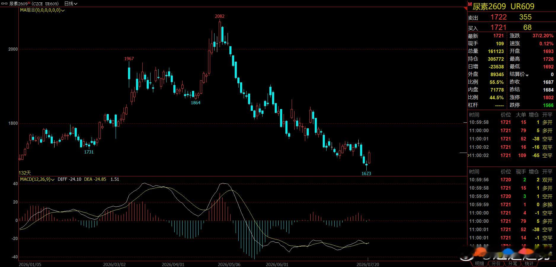This screenshot has height=267, width=556.
Task: Switch to the 明细 tab
Action: tap(479, 263)
